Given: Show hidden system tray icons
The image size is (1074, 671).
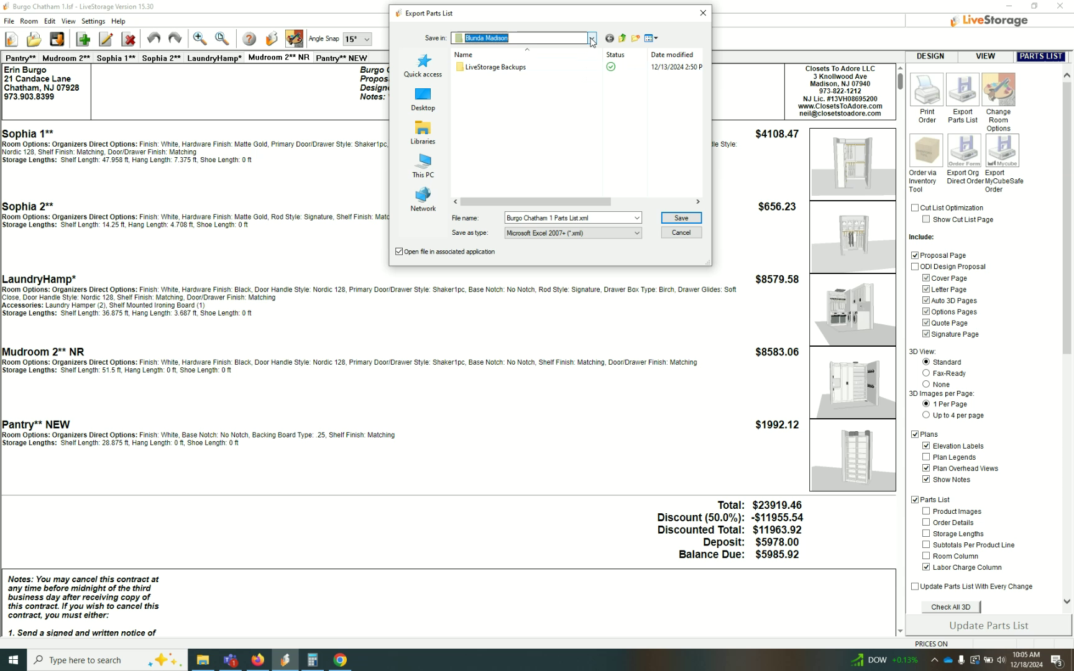Looking at the screenshot, I should pyautogui.click(x=934, y=660).
